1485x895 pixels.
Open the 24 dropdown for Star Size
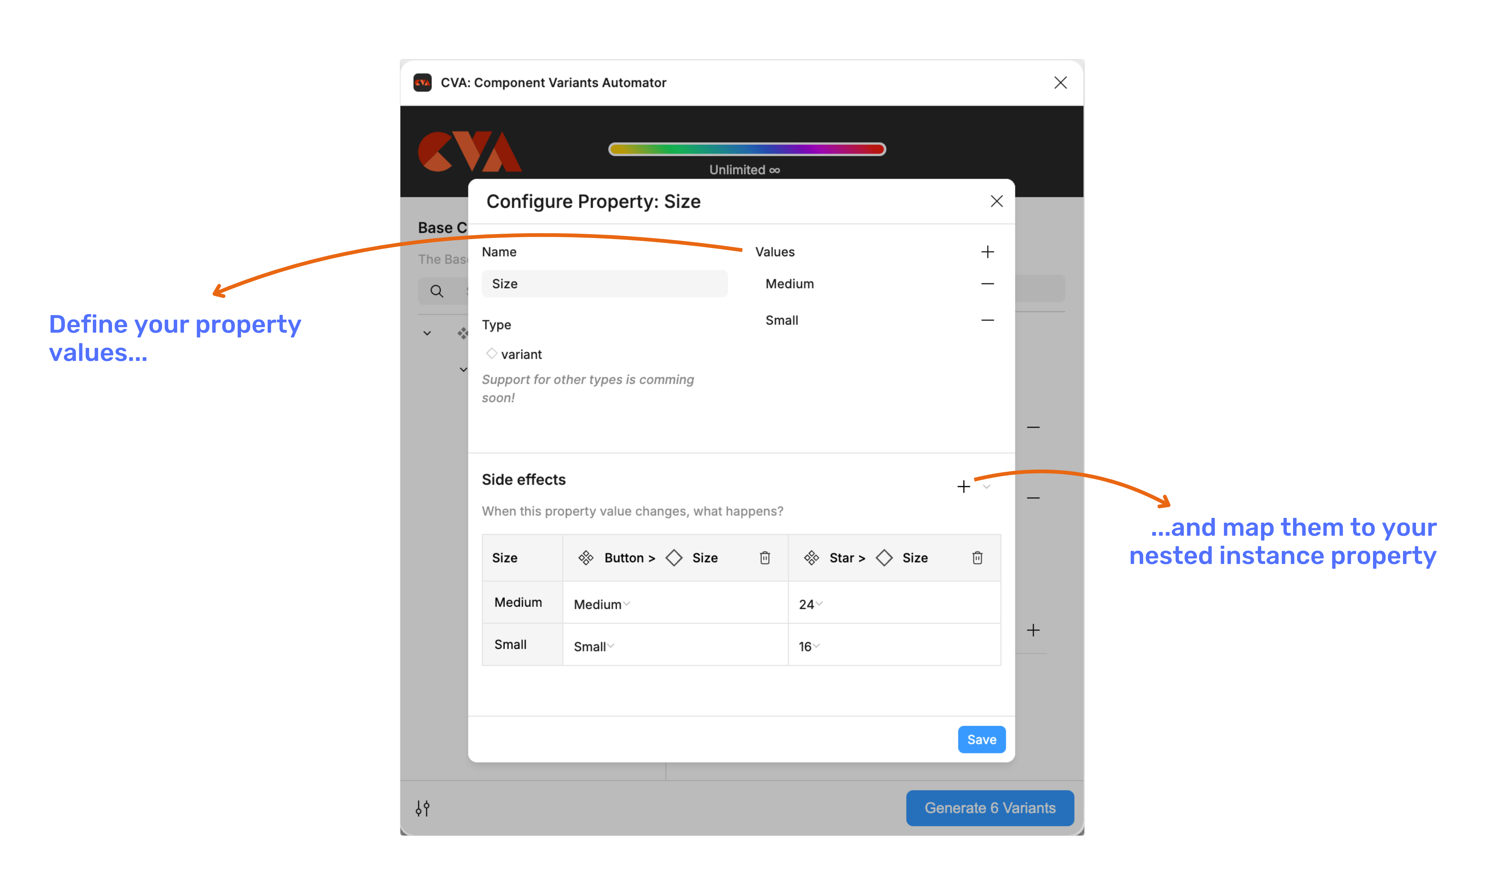811,604
